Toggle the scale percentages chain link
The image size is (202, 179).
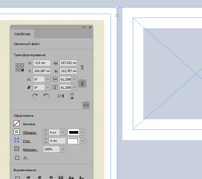[x=83, y=83]
